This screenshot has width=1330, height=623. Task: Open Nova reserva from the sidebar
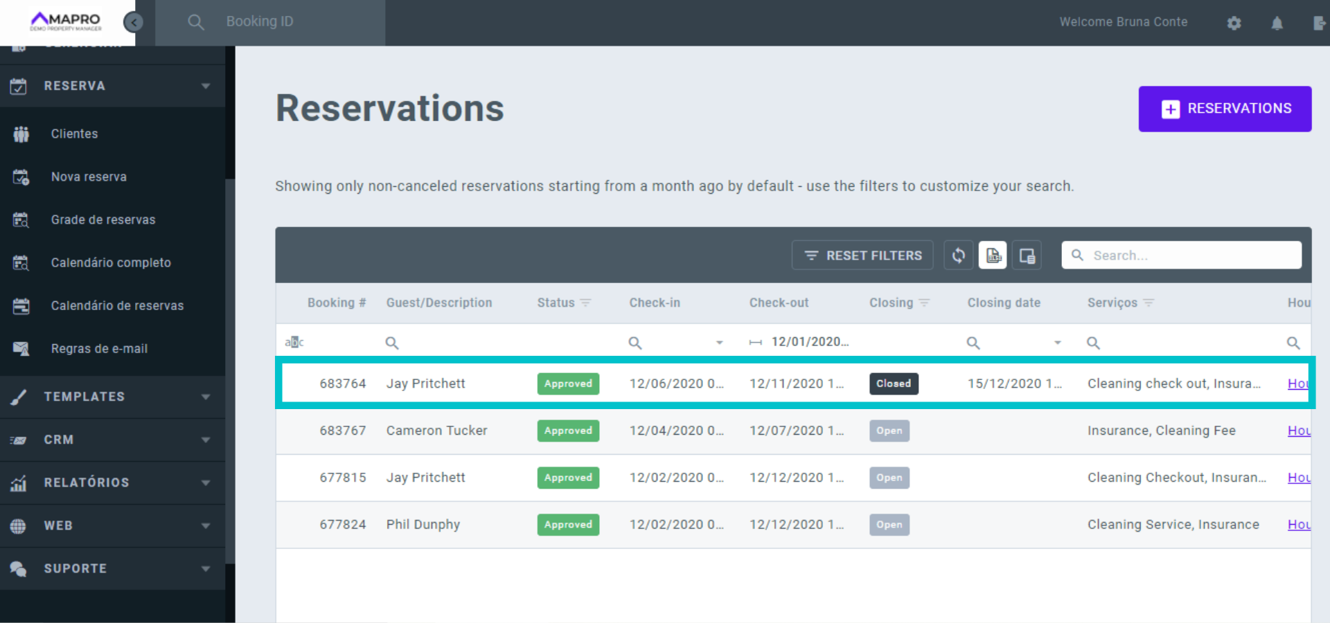[89, 177]
